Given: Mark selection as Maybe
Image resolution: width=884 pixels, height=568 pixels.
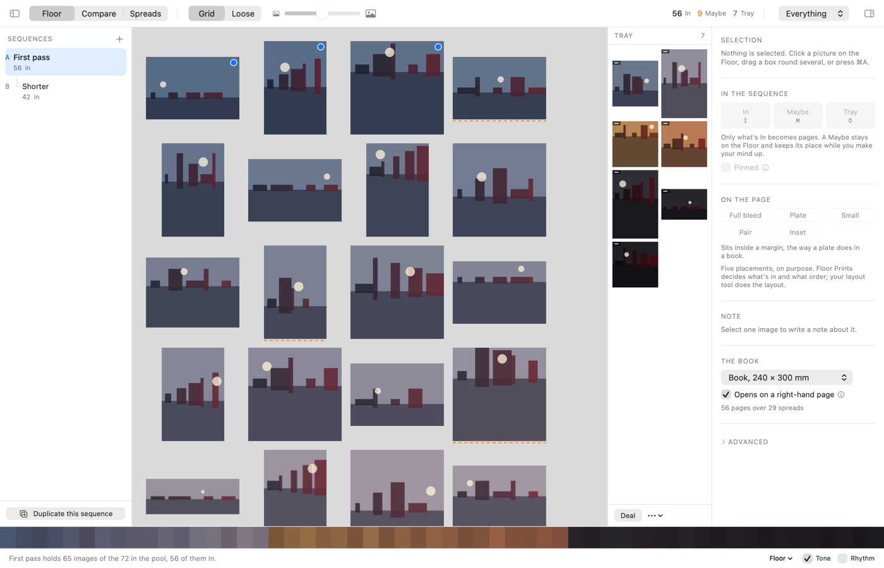Looking at the screenshot, I should click(797, 115).
